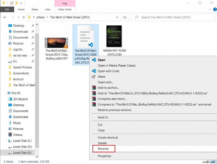Open Local Disk (D:)
This screenshot has height=164, width=217.
click(23, 147)
